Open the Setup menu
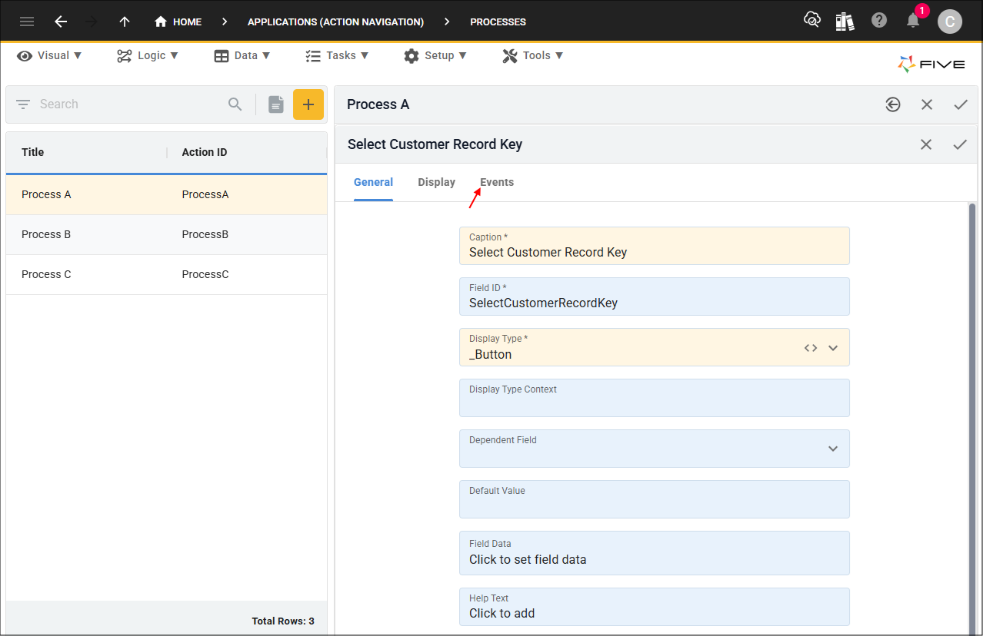This screenshot has height=636, width=983. point(435,55)
